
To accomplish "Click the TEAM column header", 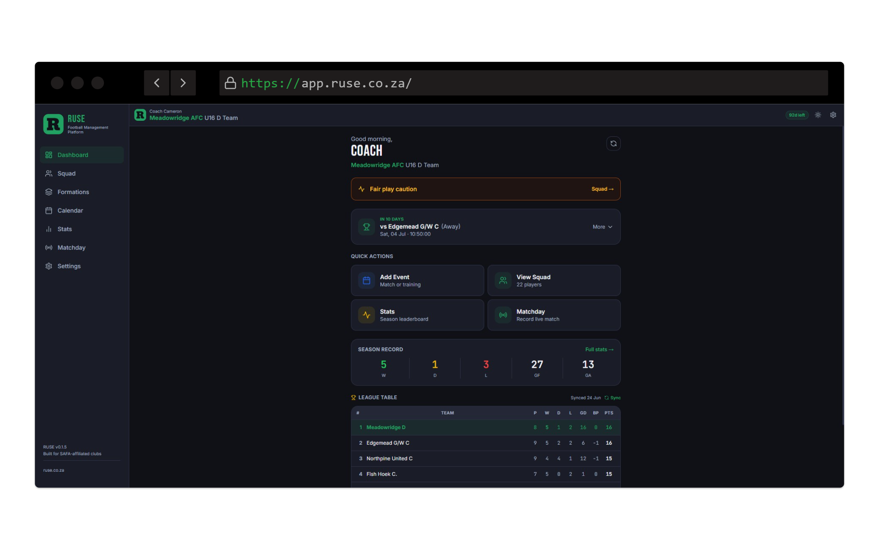I will tap(447, 413).
